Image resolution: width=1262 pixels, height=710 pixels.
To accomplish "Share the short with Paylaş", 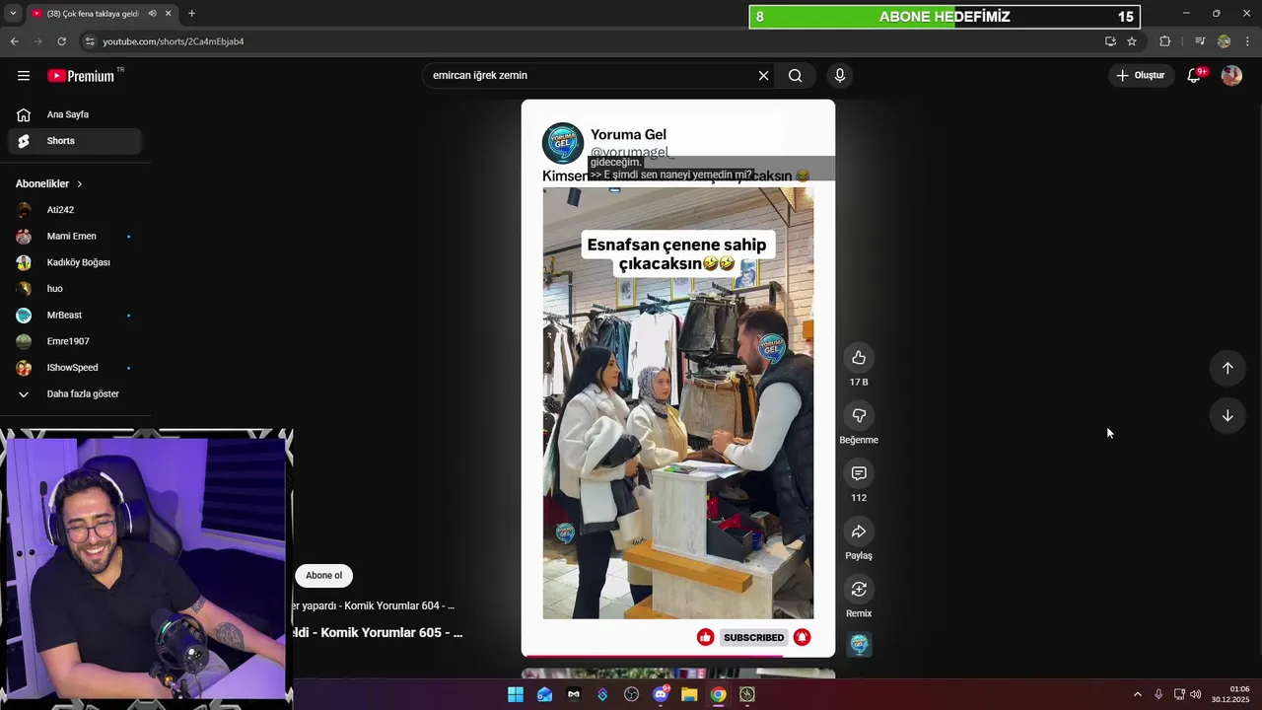I will 859,532.
